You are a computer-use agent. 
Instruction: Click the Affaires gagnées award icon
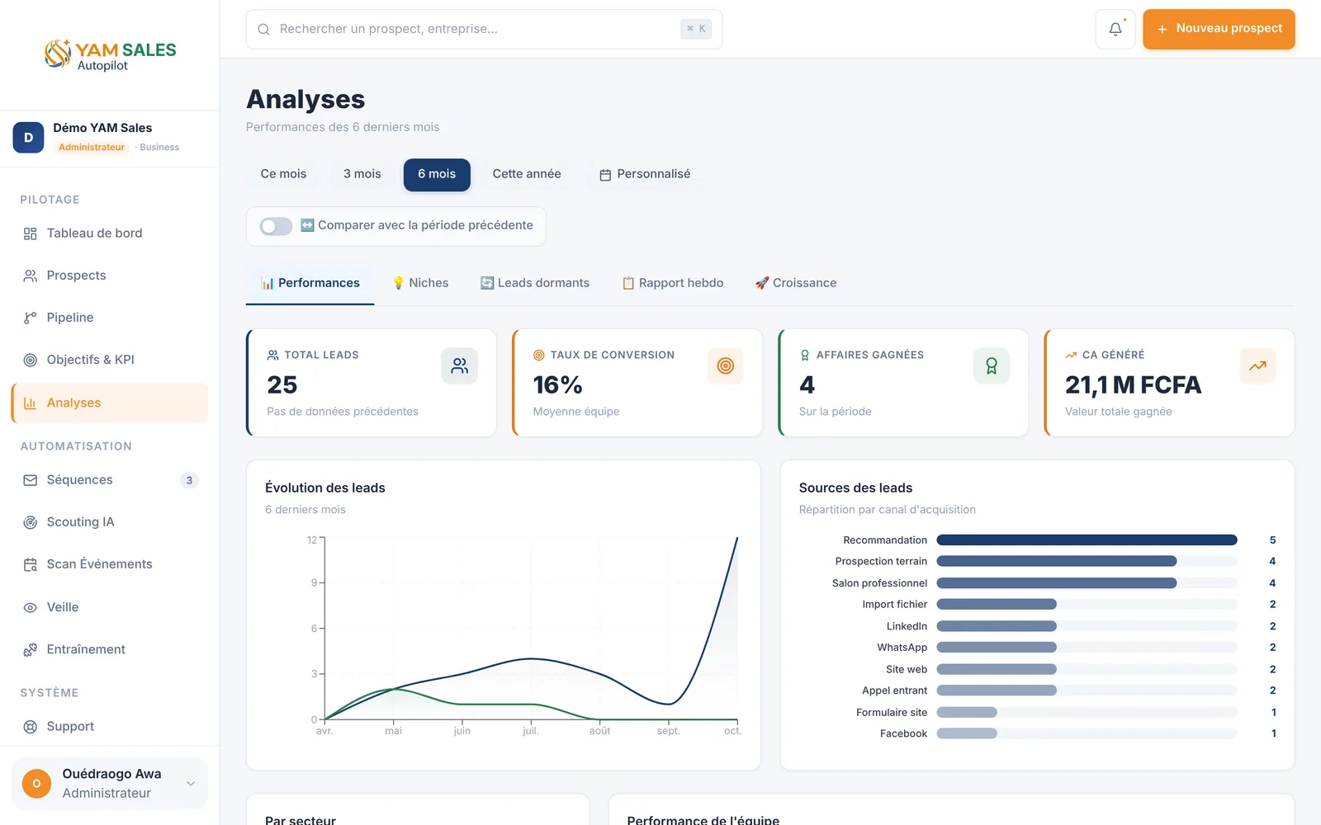[x=991, y=365]
